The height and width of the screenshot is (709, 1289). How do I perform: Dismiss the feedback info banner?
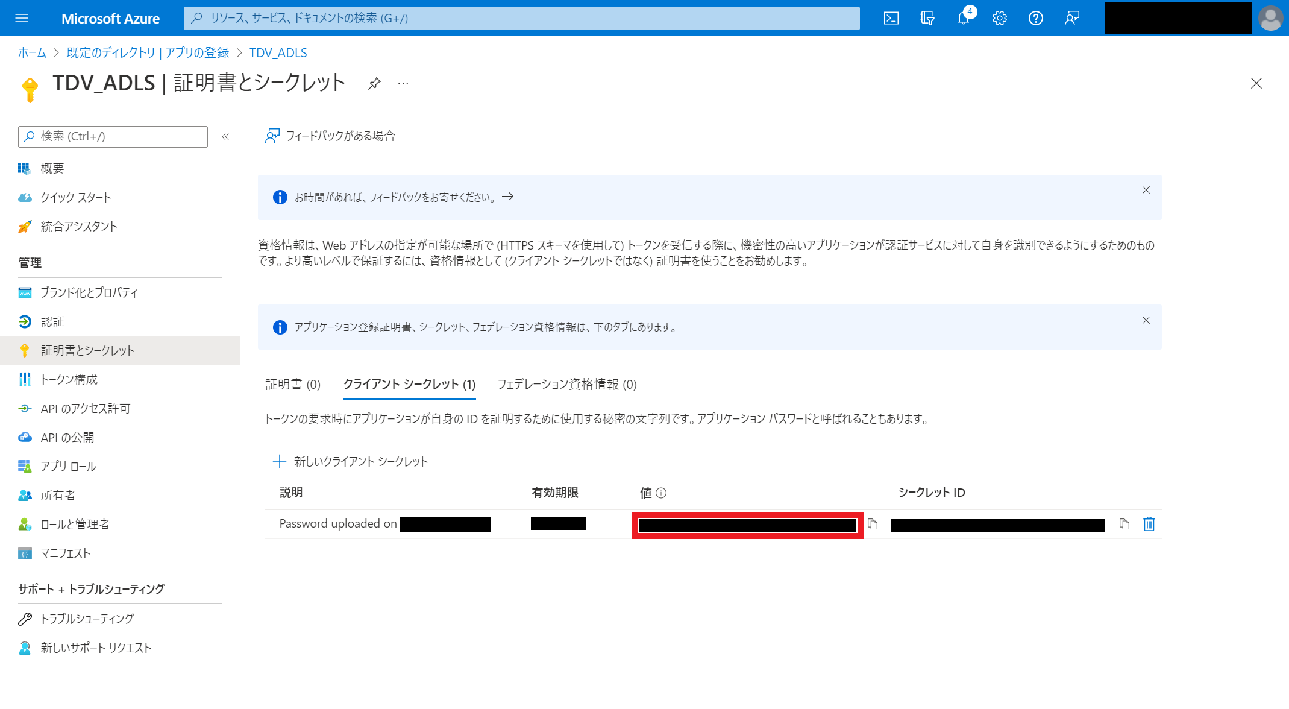(1146, 190)
